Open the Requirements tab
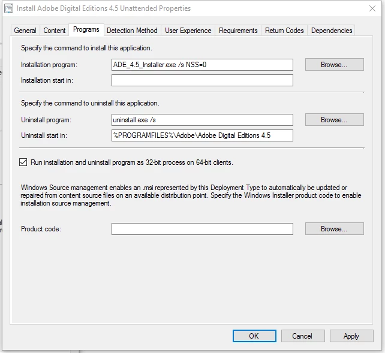Viewport: 385px width, 353px height. [238, 31]
